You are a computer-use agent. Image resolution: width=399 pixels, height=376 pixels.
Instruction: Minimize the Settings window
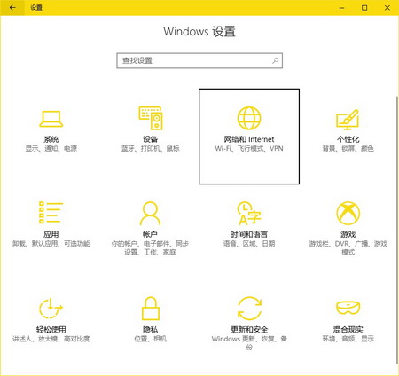341,8
